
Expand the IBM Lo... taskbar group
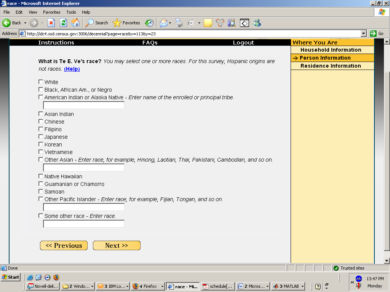coord(127,286)
